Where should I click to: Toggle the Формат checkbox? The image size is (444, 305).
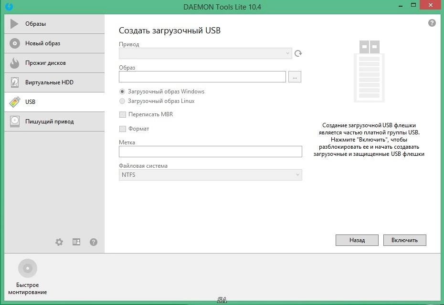pos(123,129)
